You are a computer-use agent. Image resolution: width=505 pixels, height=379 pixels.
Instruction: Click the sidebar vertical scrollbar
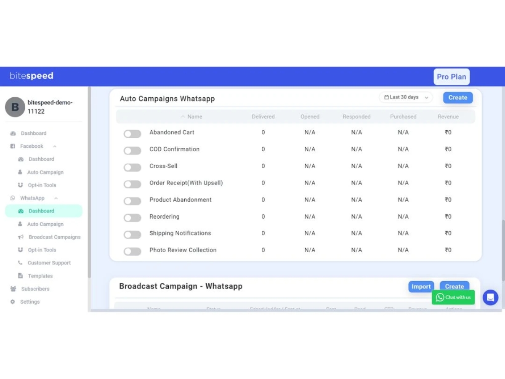[89, 182]
